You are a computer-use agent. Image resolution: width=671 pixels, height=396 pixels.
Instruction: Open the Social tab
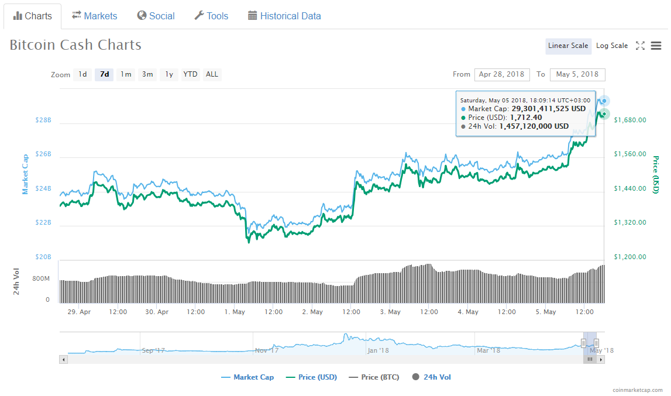[x=156, y=16]
